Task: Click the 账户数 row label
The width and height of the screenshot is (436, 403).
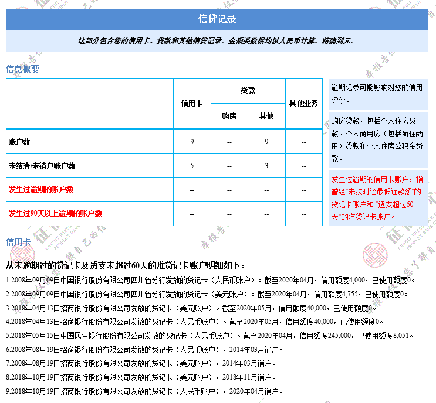Action: pyautogui.click(x=19, y=142)
